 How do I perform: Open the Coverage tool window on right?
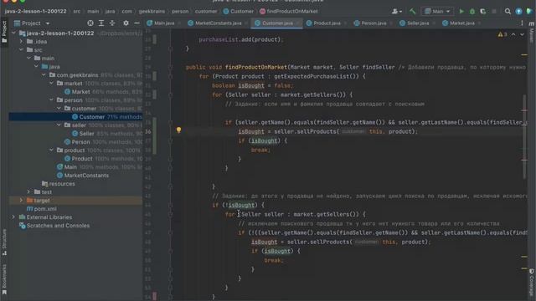[532, 283]
